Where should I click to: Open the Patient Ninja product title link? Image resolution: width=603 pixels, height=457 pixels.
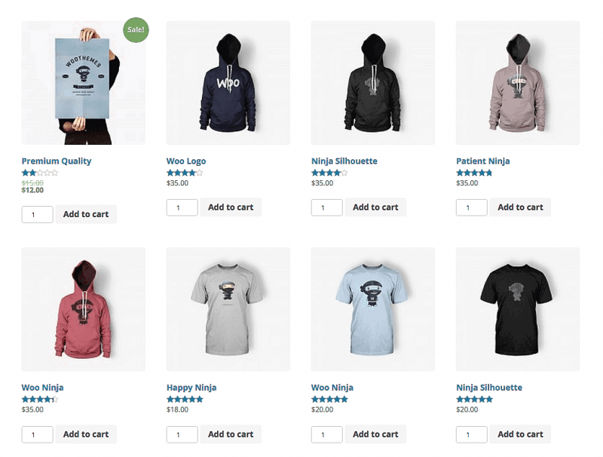pos(483,161)
